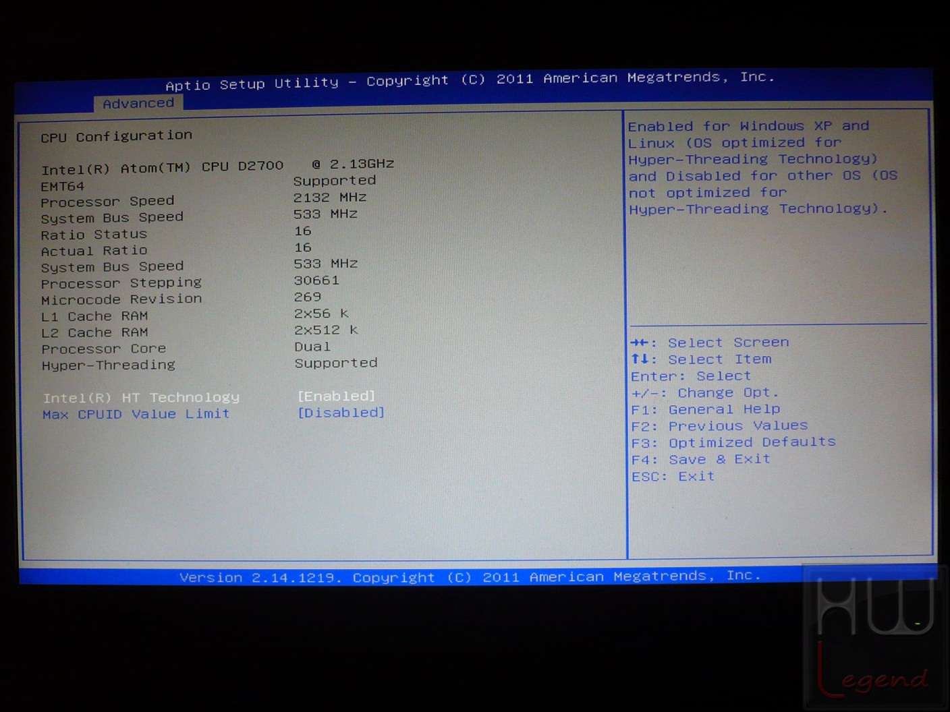Click the Processor Stepping label
950x712 pixels.
click(121, 283)
